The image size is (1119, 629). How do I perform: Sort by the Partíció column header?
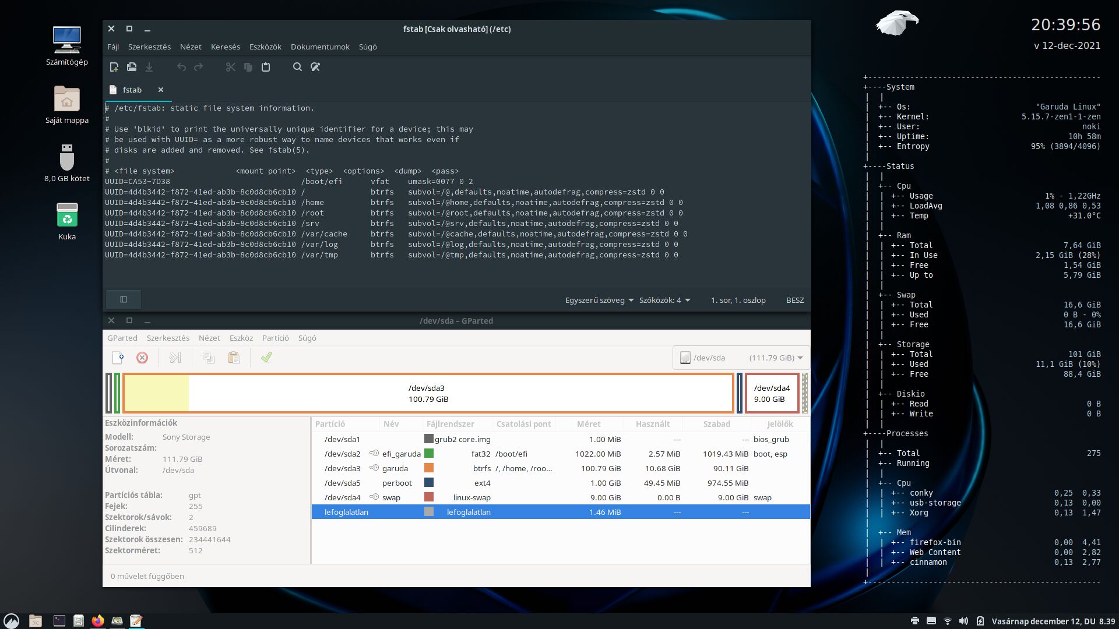346,424
